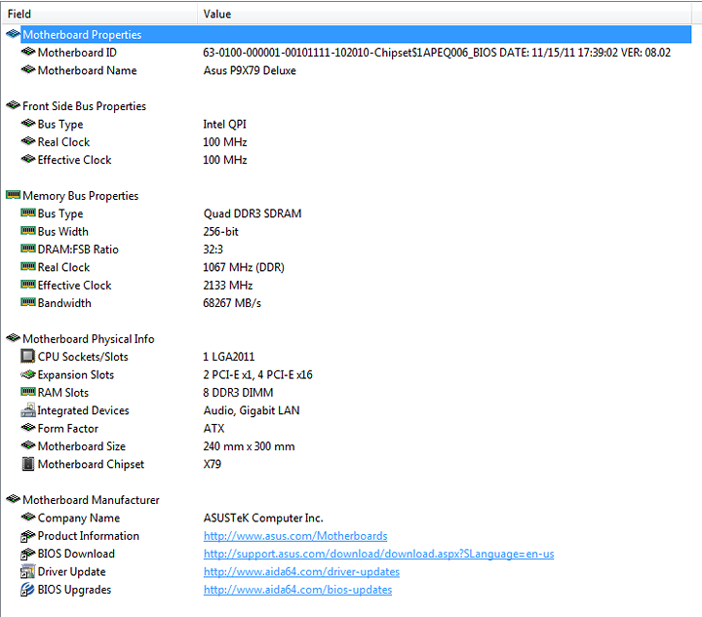Click the BIOS Download link icon
Viewport: 702px width, 617px height.
point(27,554)
